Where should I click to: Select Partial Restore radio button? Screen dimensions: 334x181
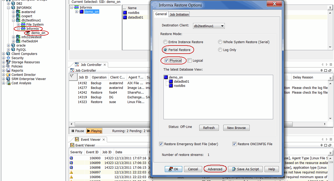click(165, 50)
